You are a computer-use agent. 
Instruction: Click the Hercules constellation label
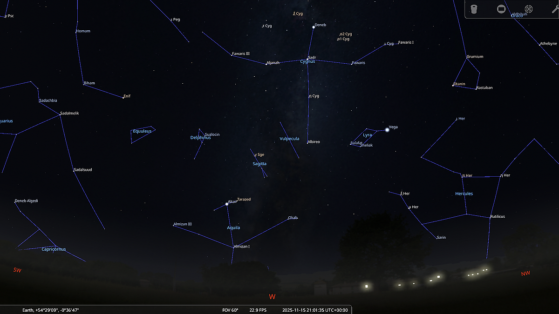[x=464, y=194]
